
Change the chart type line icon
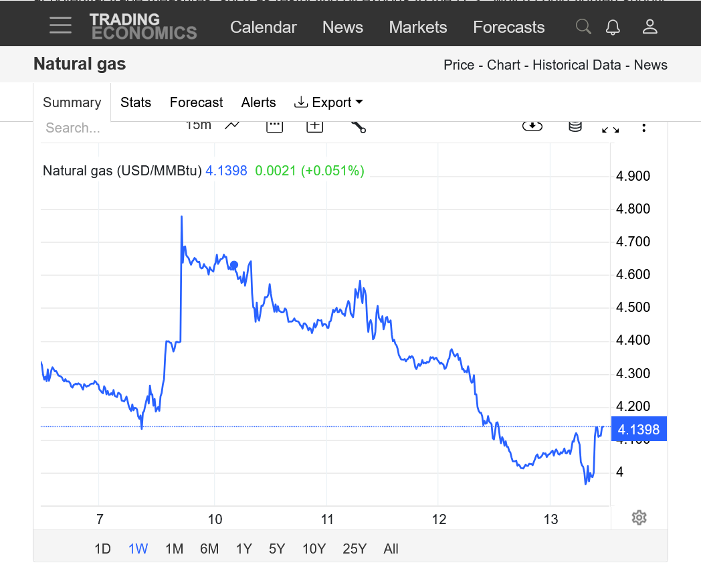232,126
